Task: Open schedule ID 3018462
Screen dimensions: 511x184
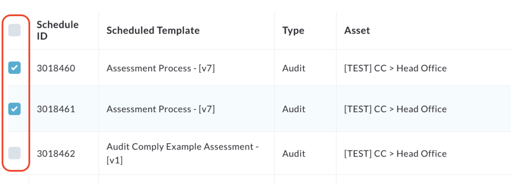Action: pos(56,154)
